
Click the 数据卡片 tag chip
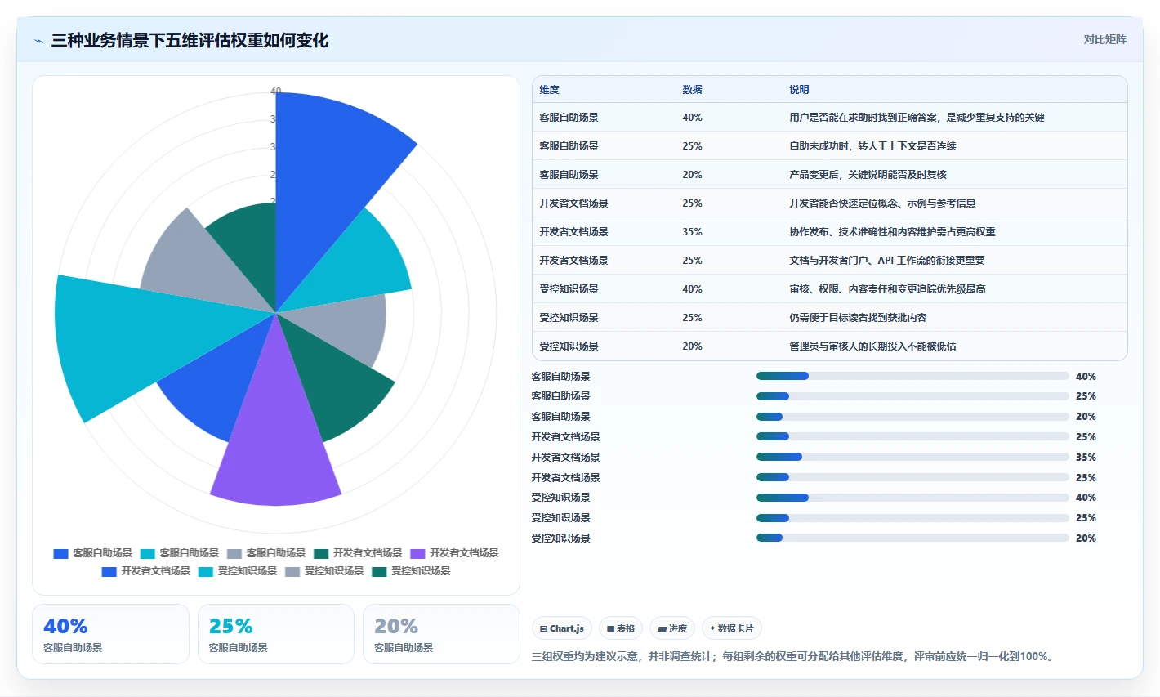coord(732,628)
